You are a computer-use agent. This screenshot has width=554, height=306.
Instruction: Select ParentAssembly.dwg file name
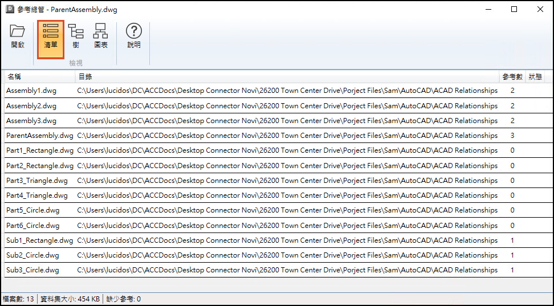(x=40, y=135)
